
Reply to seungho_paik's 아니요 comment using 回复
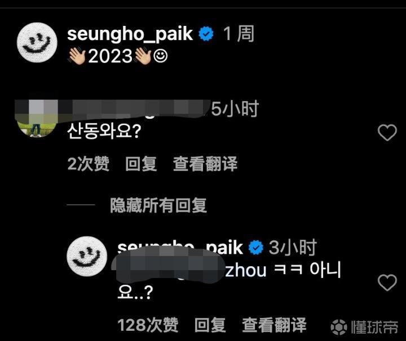click(210, 325)
